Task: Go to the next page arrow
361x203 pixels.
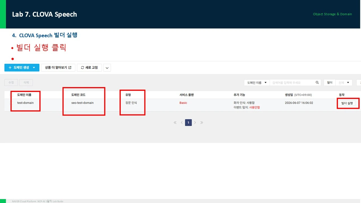Action: 195,123
